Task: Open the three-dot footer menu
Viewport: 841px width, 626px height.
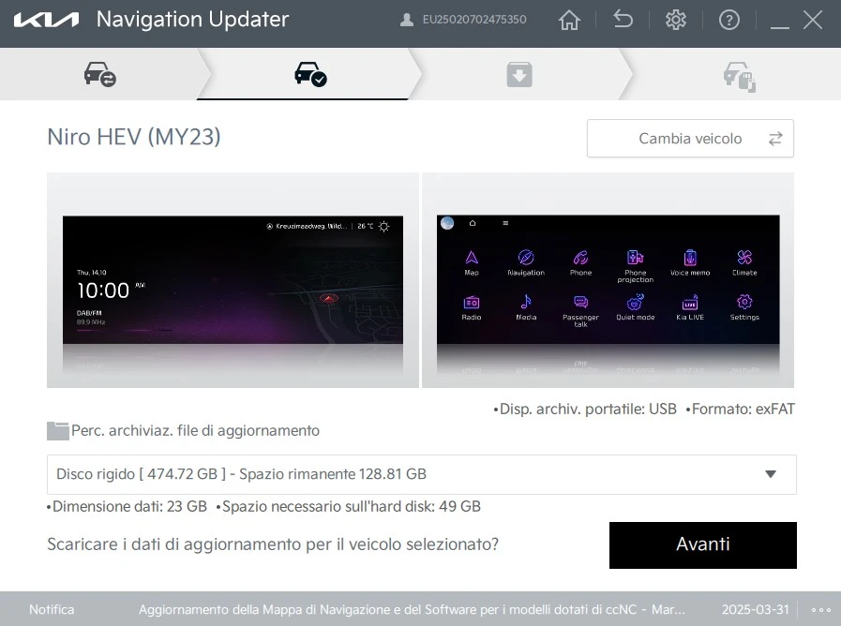Action: [820, 609]
